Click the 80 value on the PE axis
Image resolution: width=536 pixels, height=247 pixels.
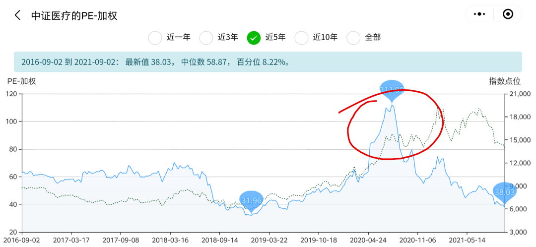pyautogui.click(x=13, y=149)
